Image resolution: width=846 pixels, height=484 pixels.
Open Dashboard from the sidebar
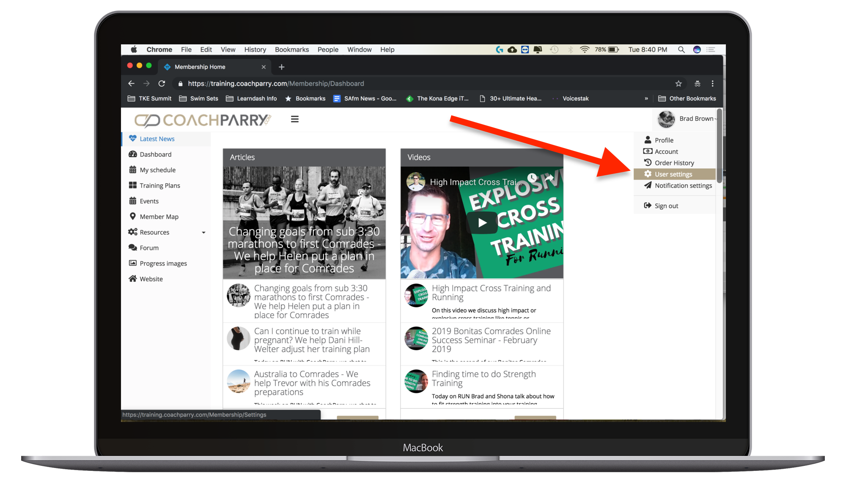pos(155,155)
